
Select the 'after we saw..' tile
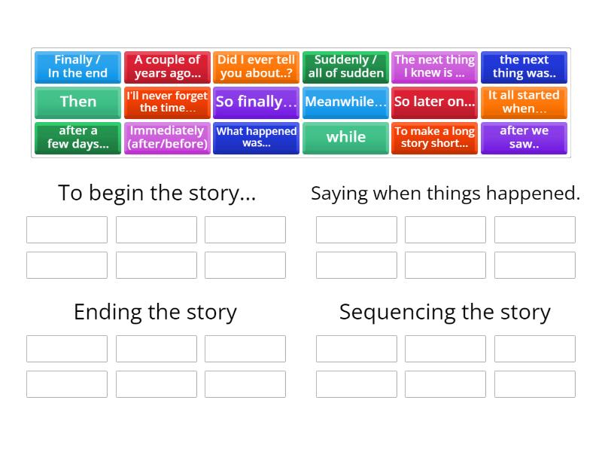point(524,138)
